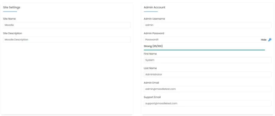The width and height of the screenshot is (275, 116).
Task: Click the 'Admin Account' heading
Action: pos(154,7)
